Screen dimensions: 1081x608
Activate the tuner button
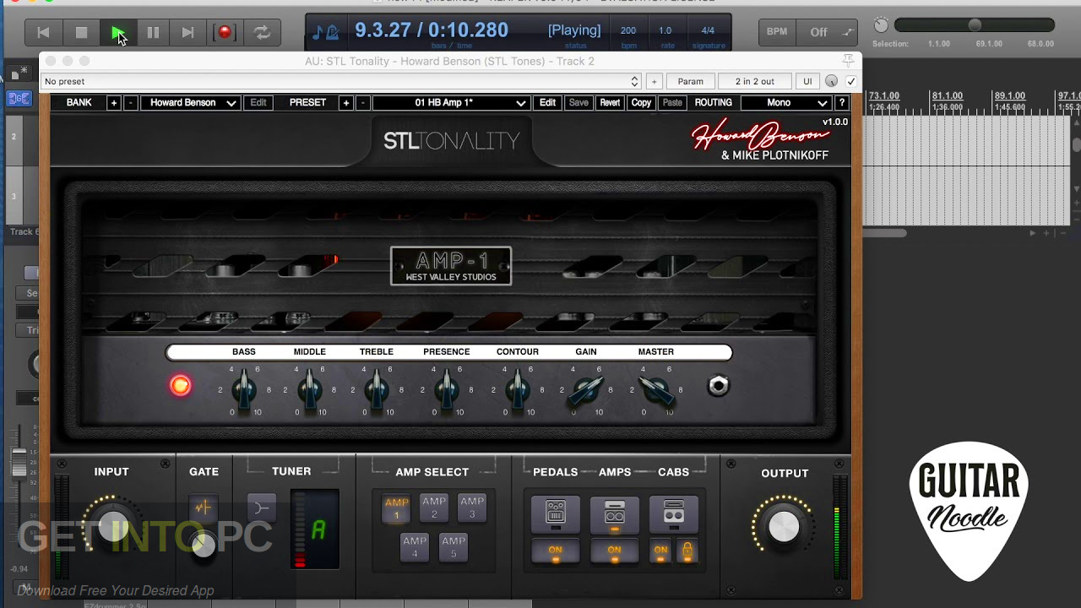pos(261,508)
